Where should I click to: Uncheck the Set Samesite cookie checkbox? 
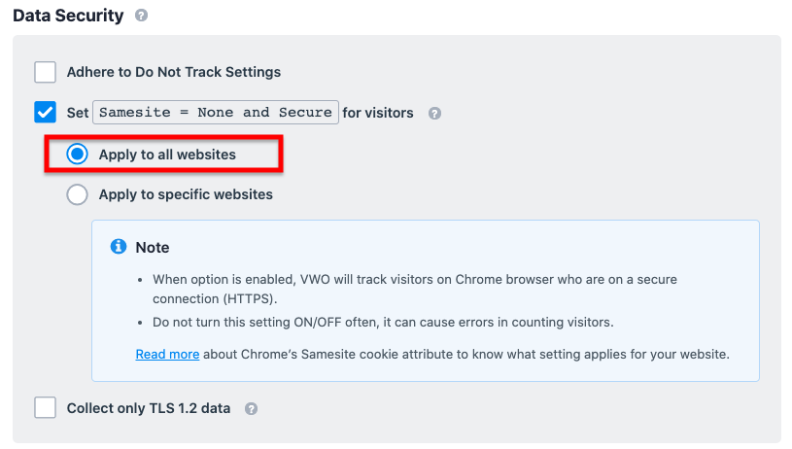coord(45,112)
